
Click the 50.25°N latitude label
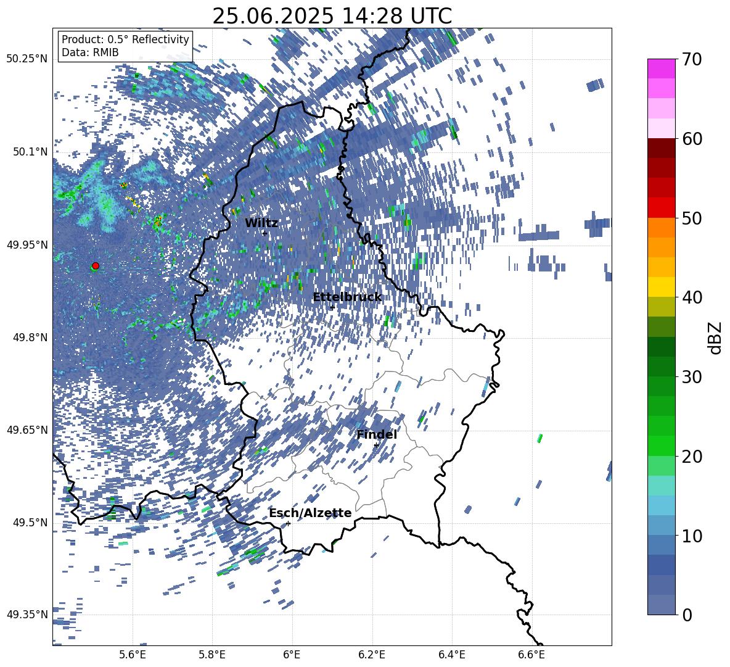(27, 59)
